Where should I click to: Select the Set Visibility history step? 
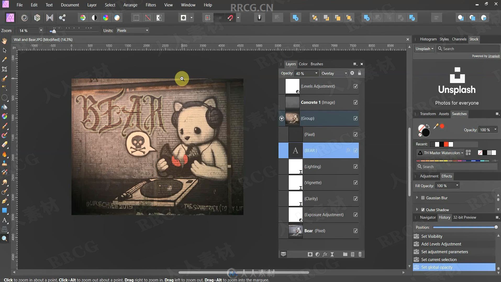454,236
